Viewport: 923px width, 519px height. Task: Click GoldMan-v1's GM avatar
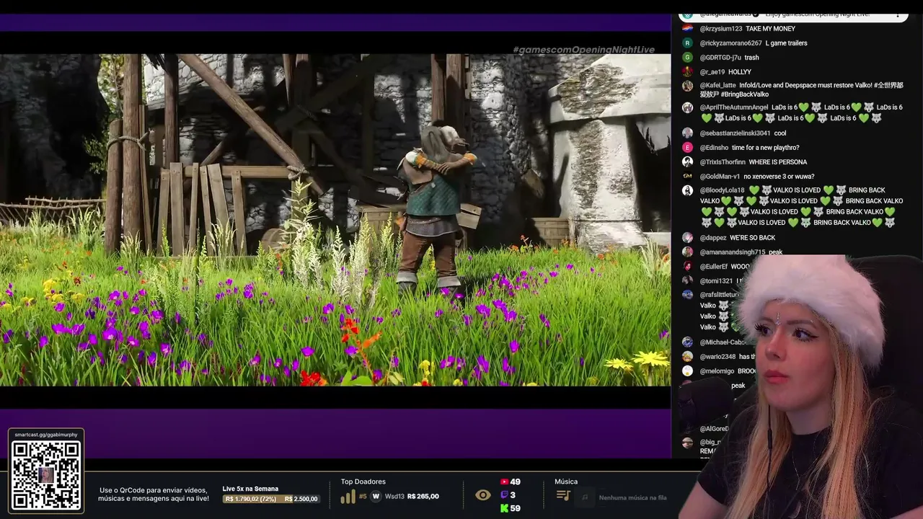(x=687, y=177)
